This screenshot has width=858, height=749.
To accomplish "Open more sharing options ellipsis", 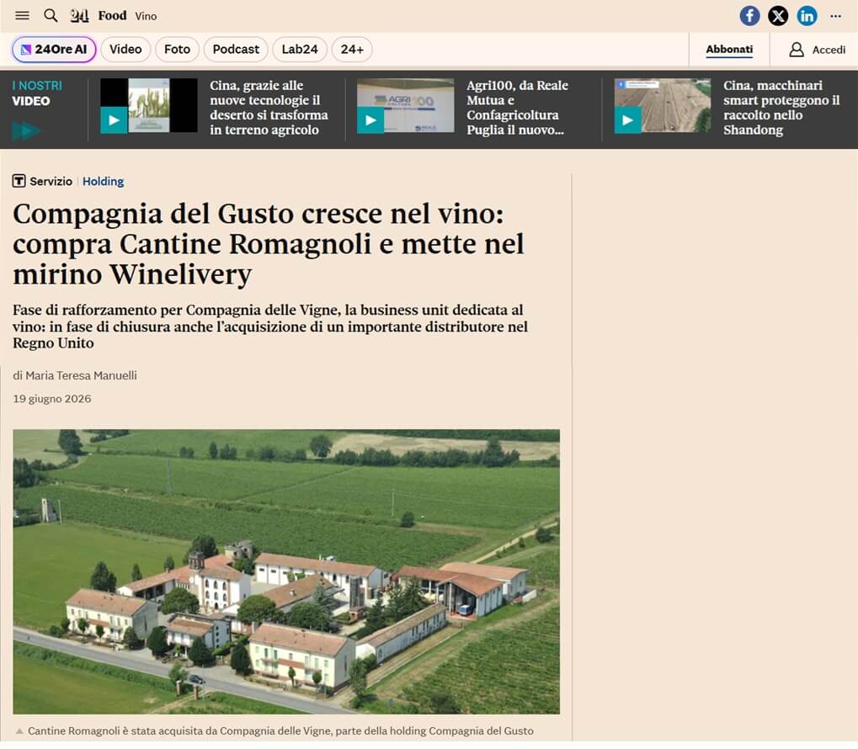I will [835, 16].
